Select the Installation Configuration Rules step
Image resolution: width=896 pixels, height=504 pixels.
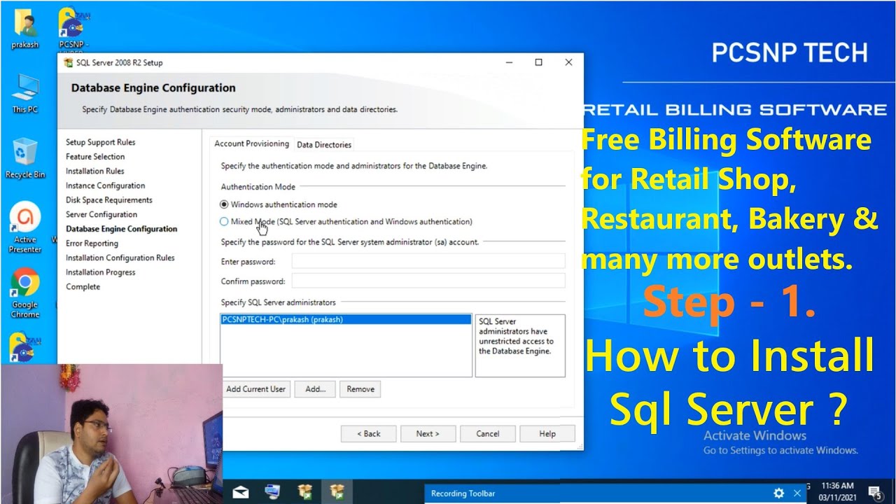120,258
